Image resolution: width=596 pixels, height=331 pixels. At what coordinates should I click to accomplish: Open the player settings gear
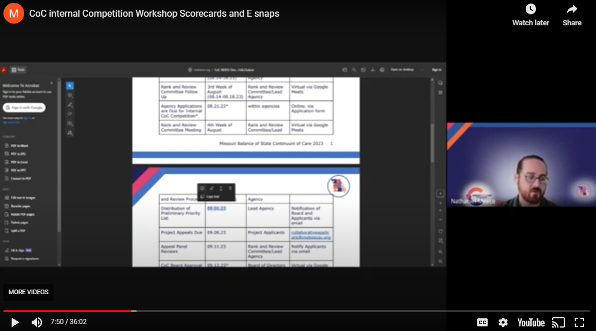[x=503, y=322]
